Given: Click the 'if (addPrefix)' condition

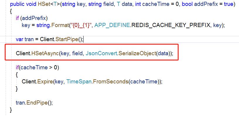Looking at the screenshot, I should pos(32,18).
